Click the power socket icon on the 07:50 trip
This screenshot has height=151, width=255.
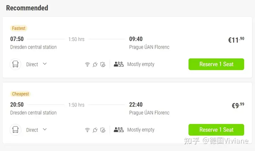point(95,65)
